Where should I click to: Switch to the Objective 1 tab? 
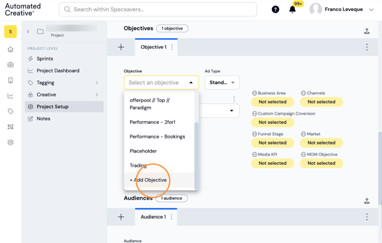[x=153, y=47]
